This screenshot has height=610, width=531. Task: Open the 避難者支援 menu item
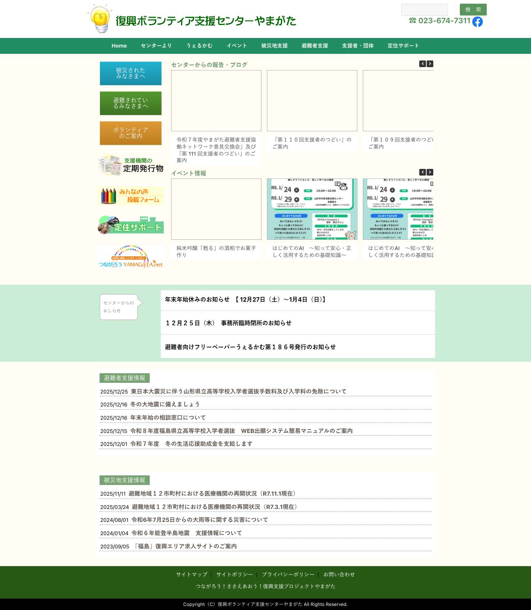tap(315, 46)
